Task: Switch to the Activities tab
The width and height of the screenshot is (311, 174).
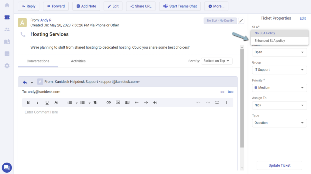Action: (78, 61)
